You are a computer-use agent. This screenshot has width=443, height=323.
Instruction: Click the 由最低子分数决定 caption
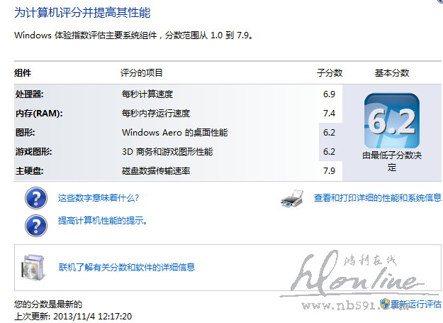point(392,161)
